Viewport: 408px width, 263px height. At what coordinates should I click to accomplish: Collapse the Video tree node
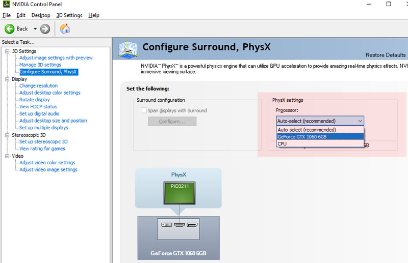(7, 156)
